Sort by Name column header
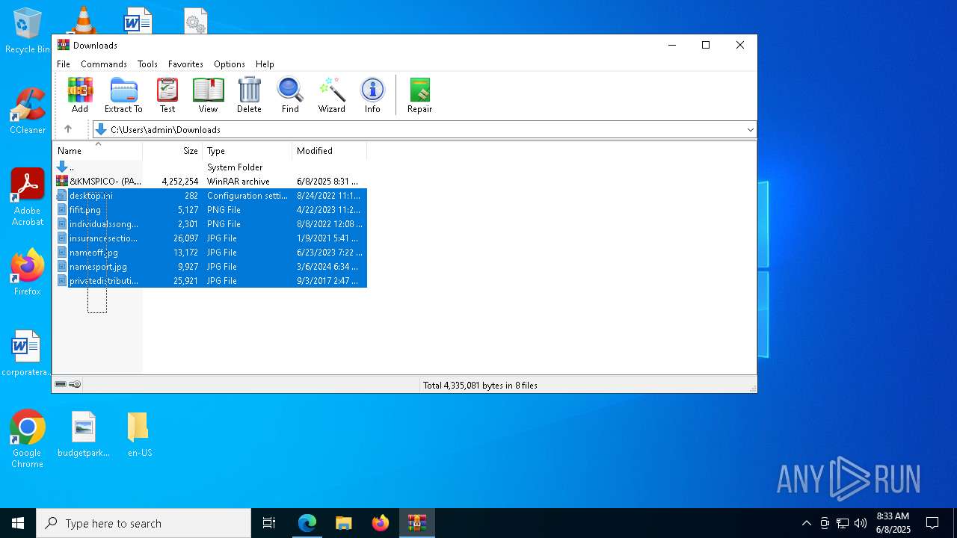 (97, 150)
